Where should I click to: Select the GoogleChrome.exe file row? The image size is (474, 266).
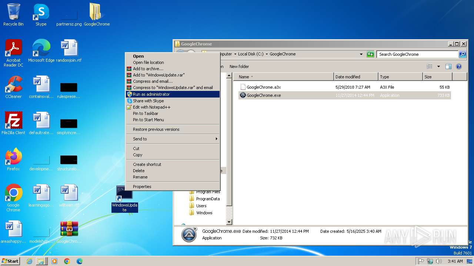click(344, 95)
